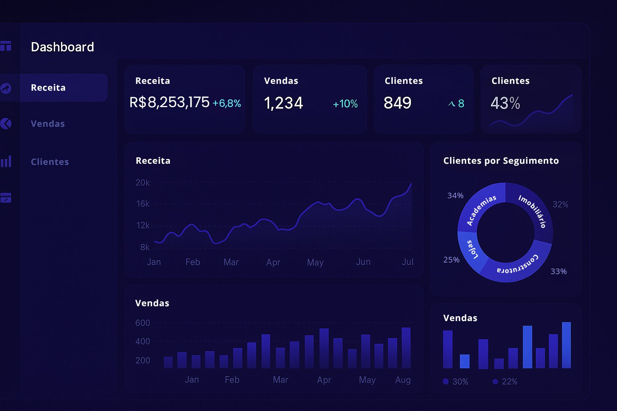Image resolution: width=617 pixels, height=411 pixels.
Task: Select Receita in the sidebar menu
Action: 48,87
